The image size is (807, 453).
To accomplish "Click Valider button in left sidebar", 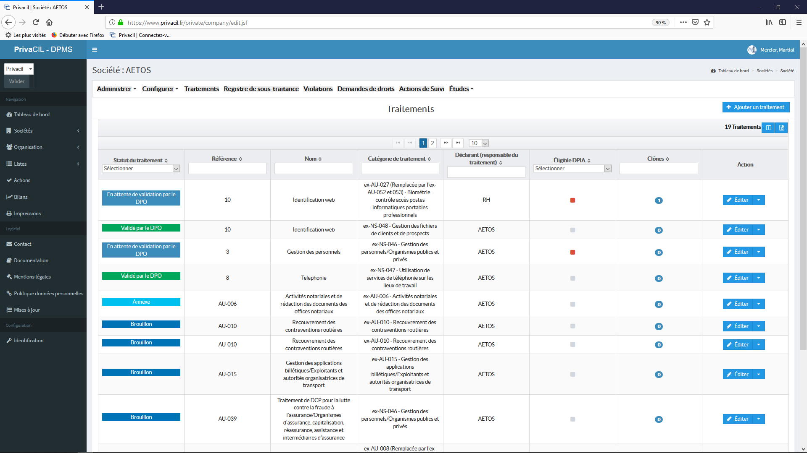I will (17, 81).
